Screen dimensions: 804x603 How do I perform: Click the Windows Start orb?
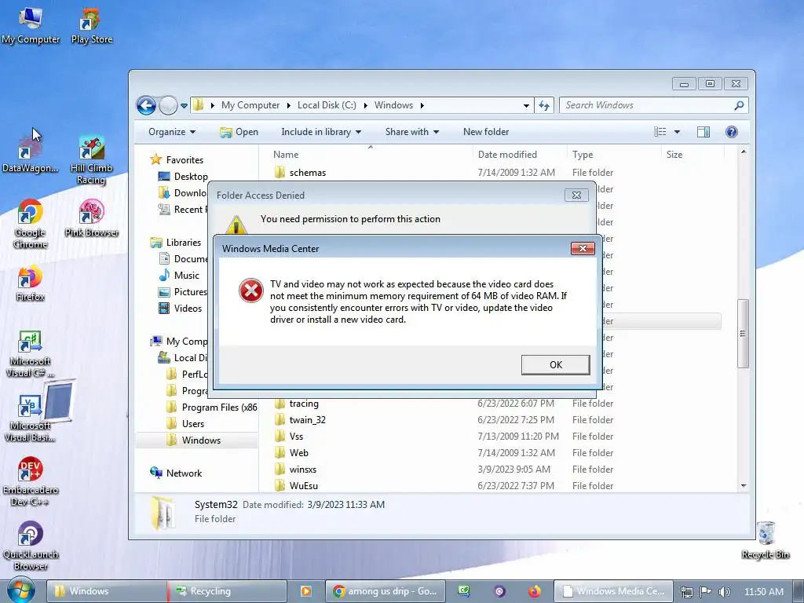(20, 590)
